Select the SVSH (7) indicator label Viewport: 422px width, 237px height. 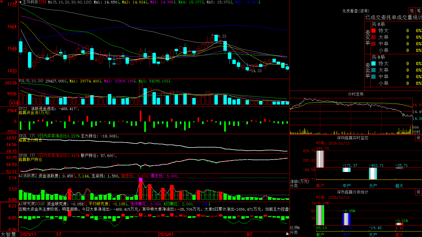coord(27,156)
